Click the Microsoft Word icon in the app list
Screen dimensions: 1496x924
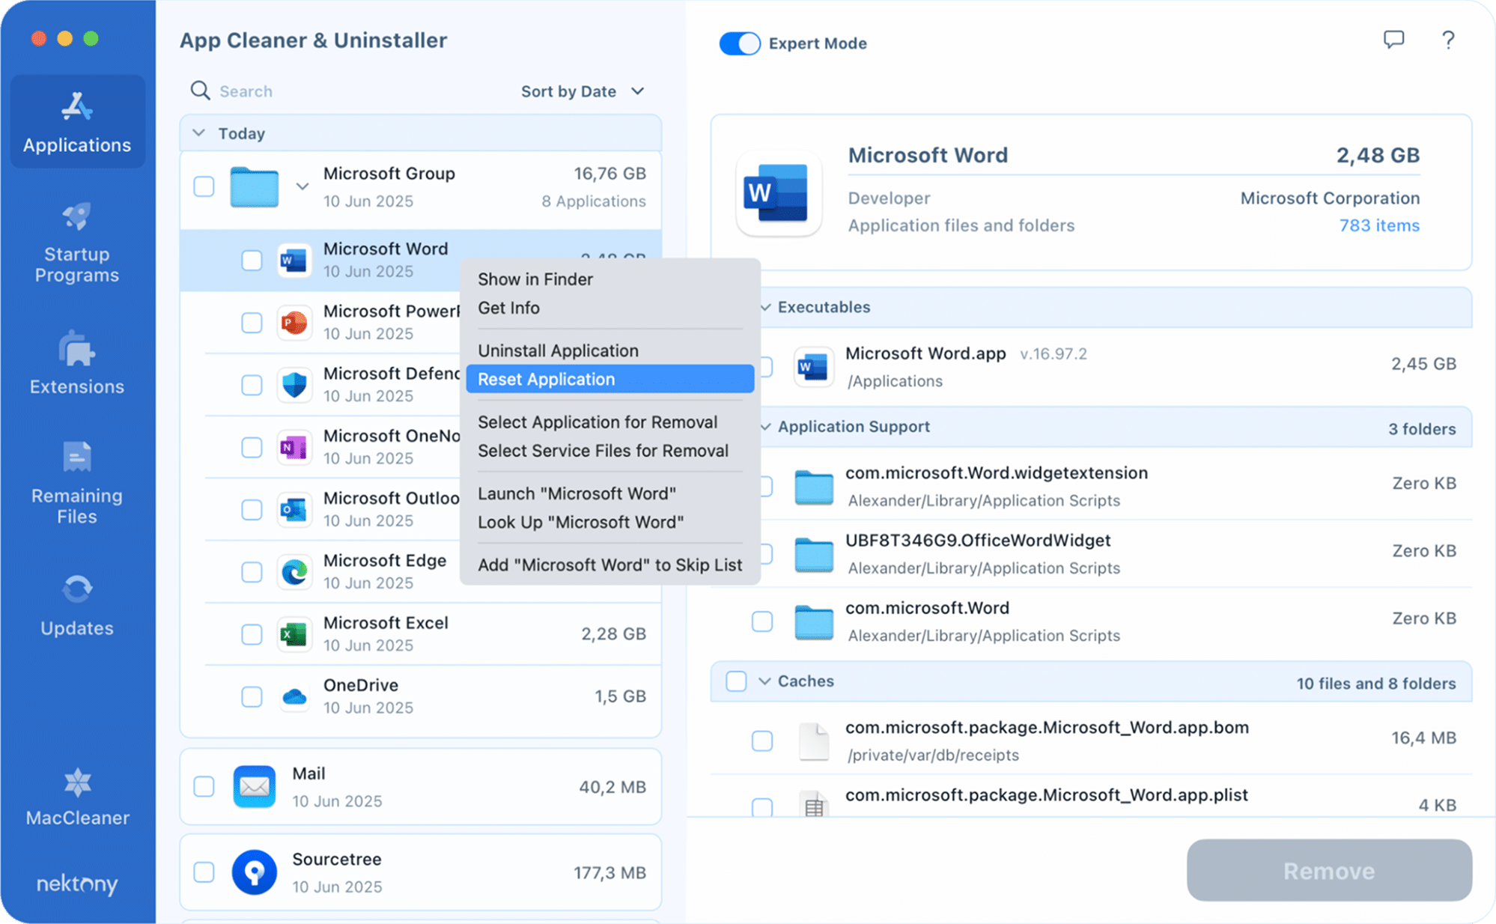coord(294,261)
